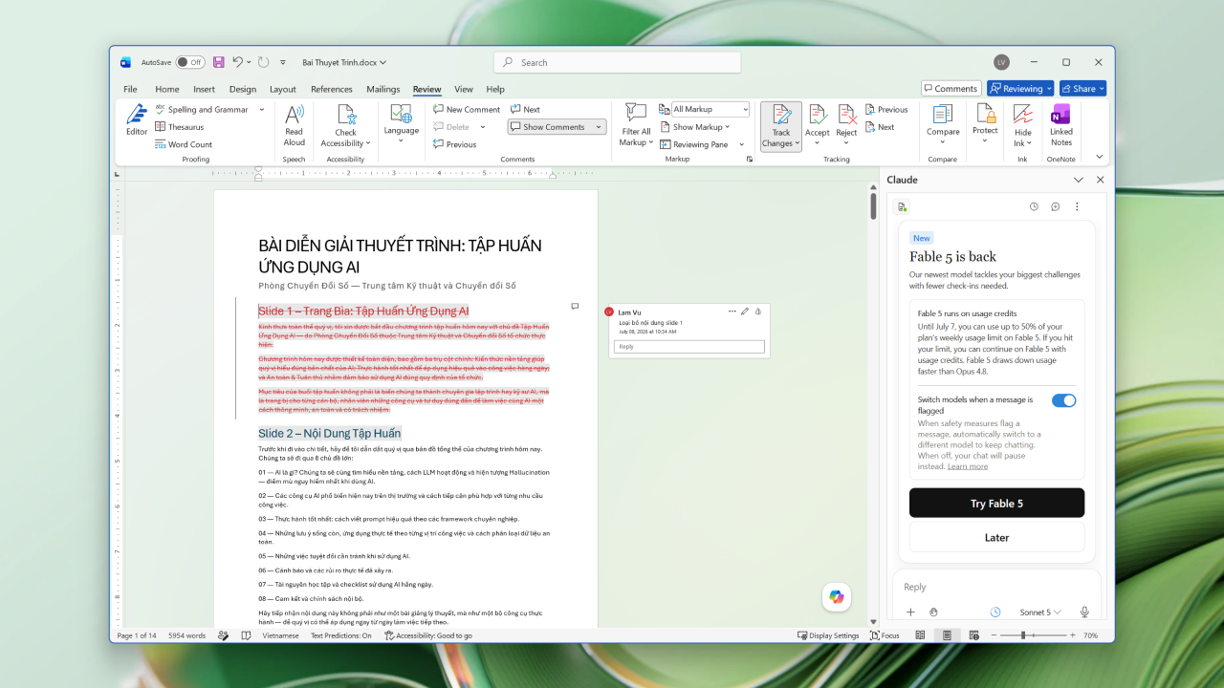Click the Share button

[1082, 89]
